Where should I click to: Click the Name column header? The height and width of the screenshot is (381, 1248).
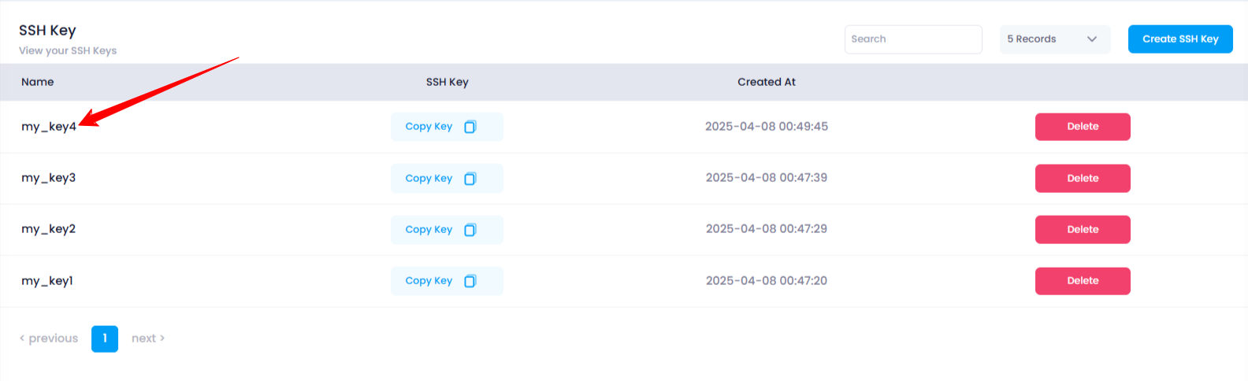tap(38, 82)
